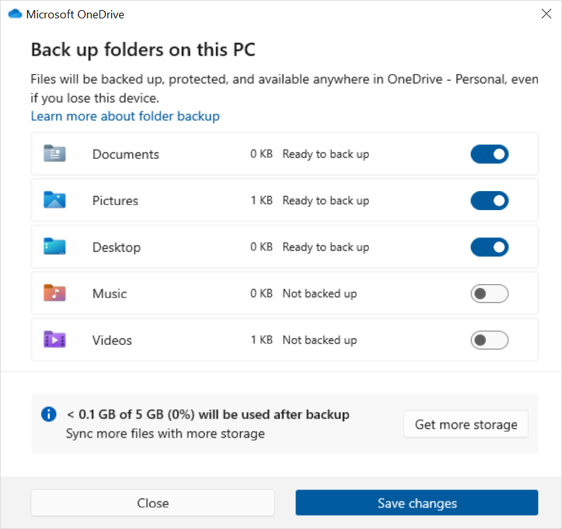Click the Pictures row status text
The width and height of the screenshot is (562, 529).
tap(325, 200)
